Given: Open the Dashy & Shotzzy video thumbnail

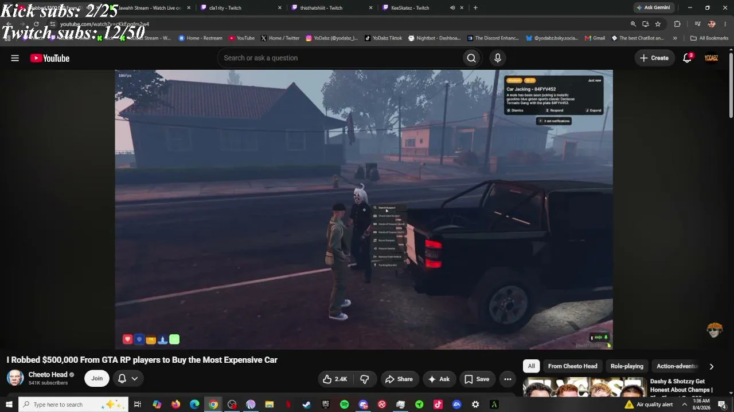Looking at the screenshot, I should coord(584,387).
